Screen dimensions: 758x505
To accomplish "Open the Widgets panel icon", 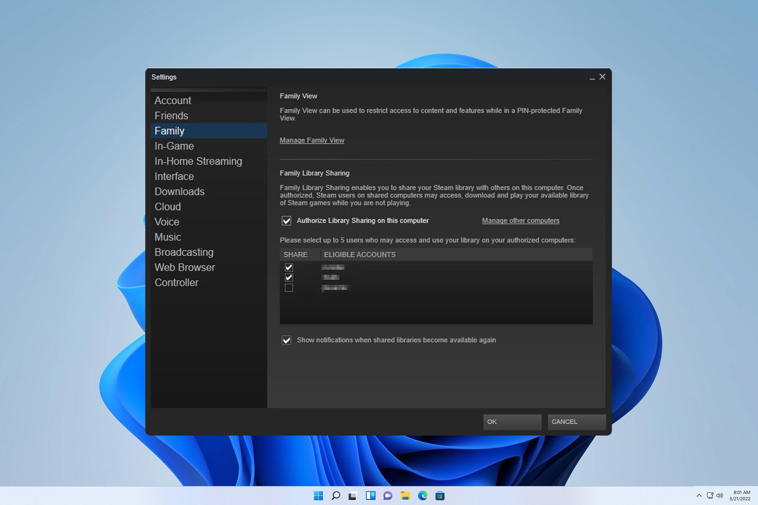I will (370, 496).
